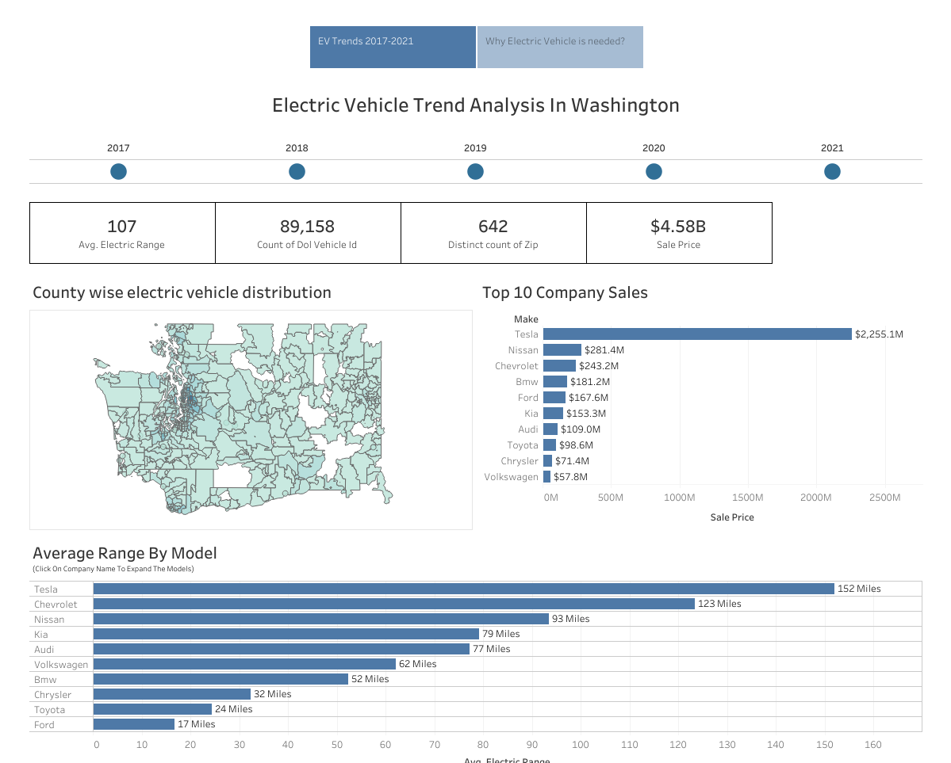The width and height of the screenshot is (951, 763).
Task: Click County wise electric vehicle distribution heading
Action: coord(182,292)
